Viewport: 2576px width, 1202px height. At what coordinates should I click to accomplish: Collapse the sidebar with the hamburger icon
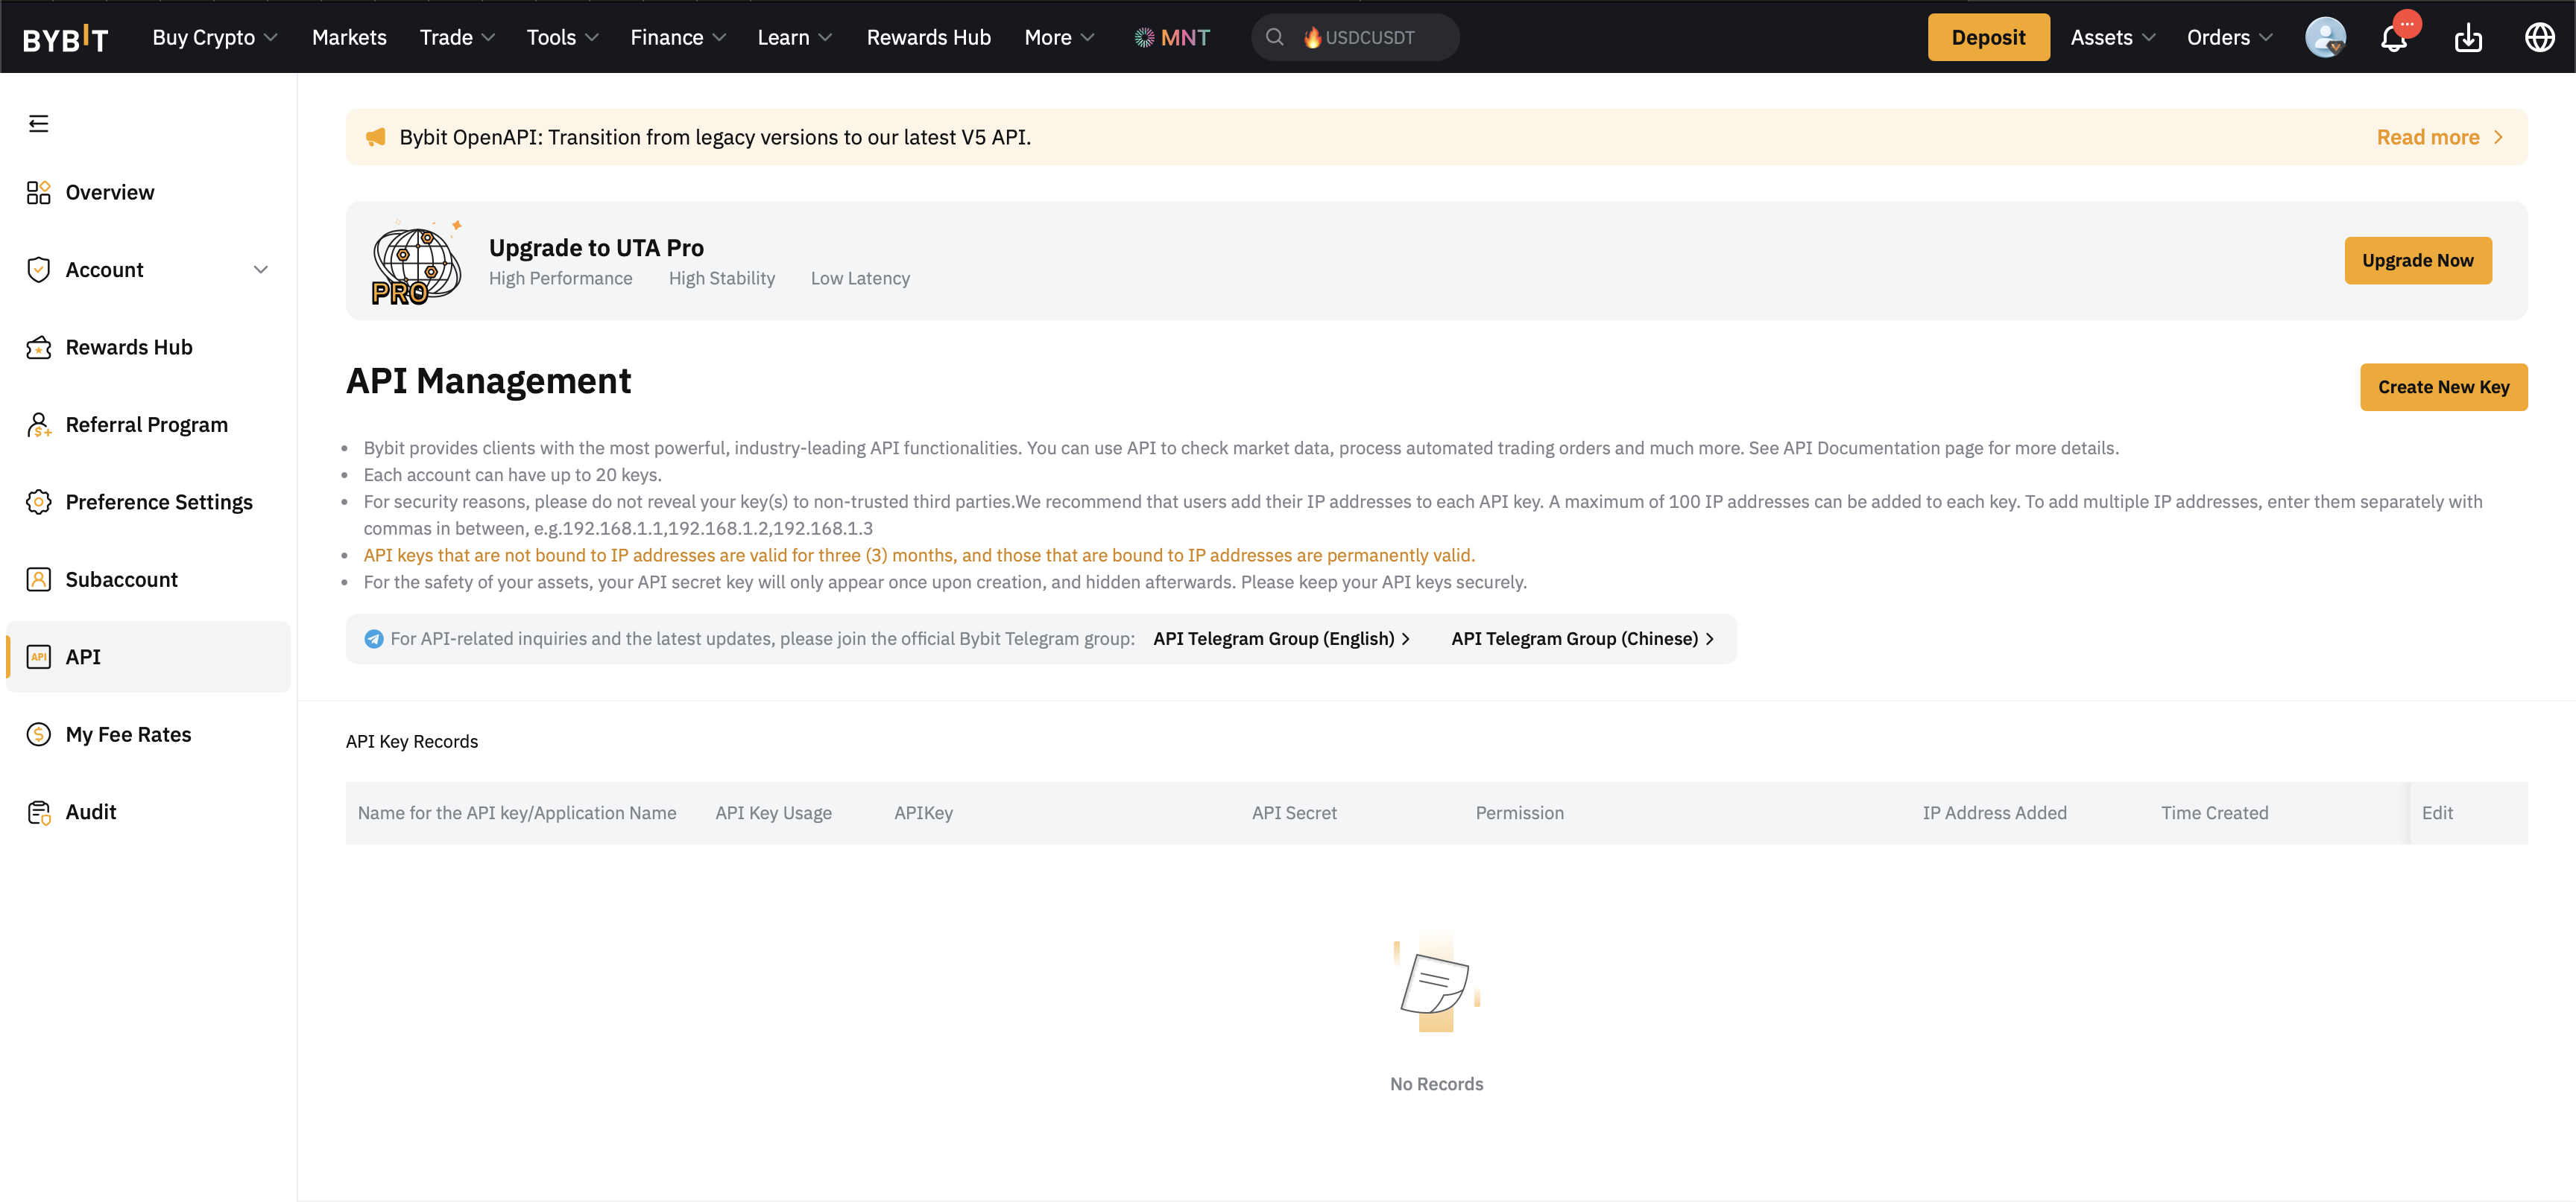38,124
